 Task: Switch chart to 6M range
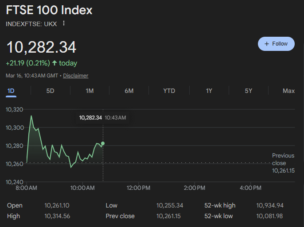(129, 91)
